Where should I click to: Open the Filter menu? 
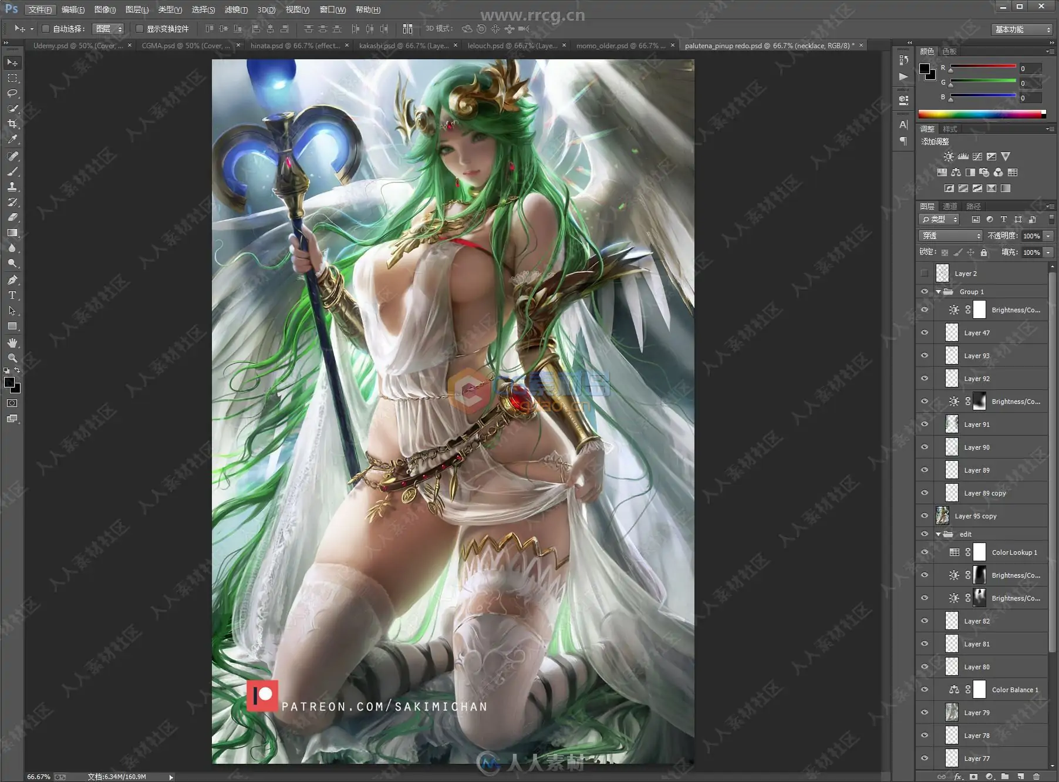click(236, 9)
